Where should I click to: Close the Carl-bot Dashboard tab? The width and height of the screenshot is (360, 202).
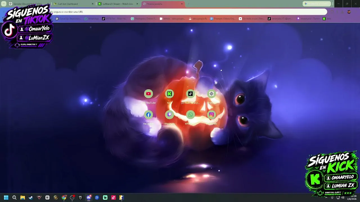[93, 4]
